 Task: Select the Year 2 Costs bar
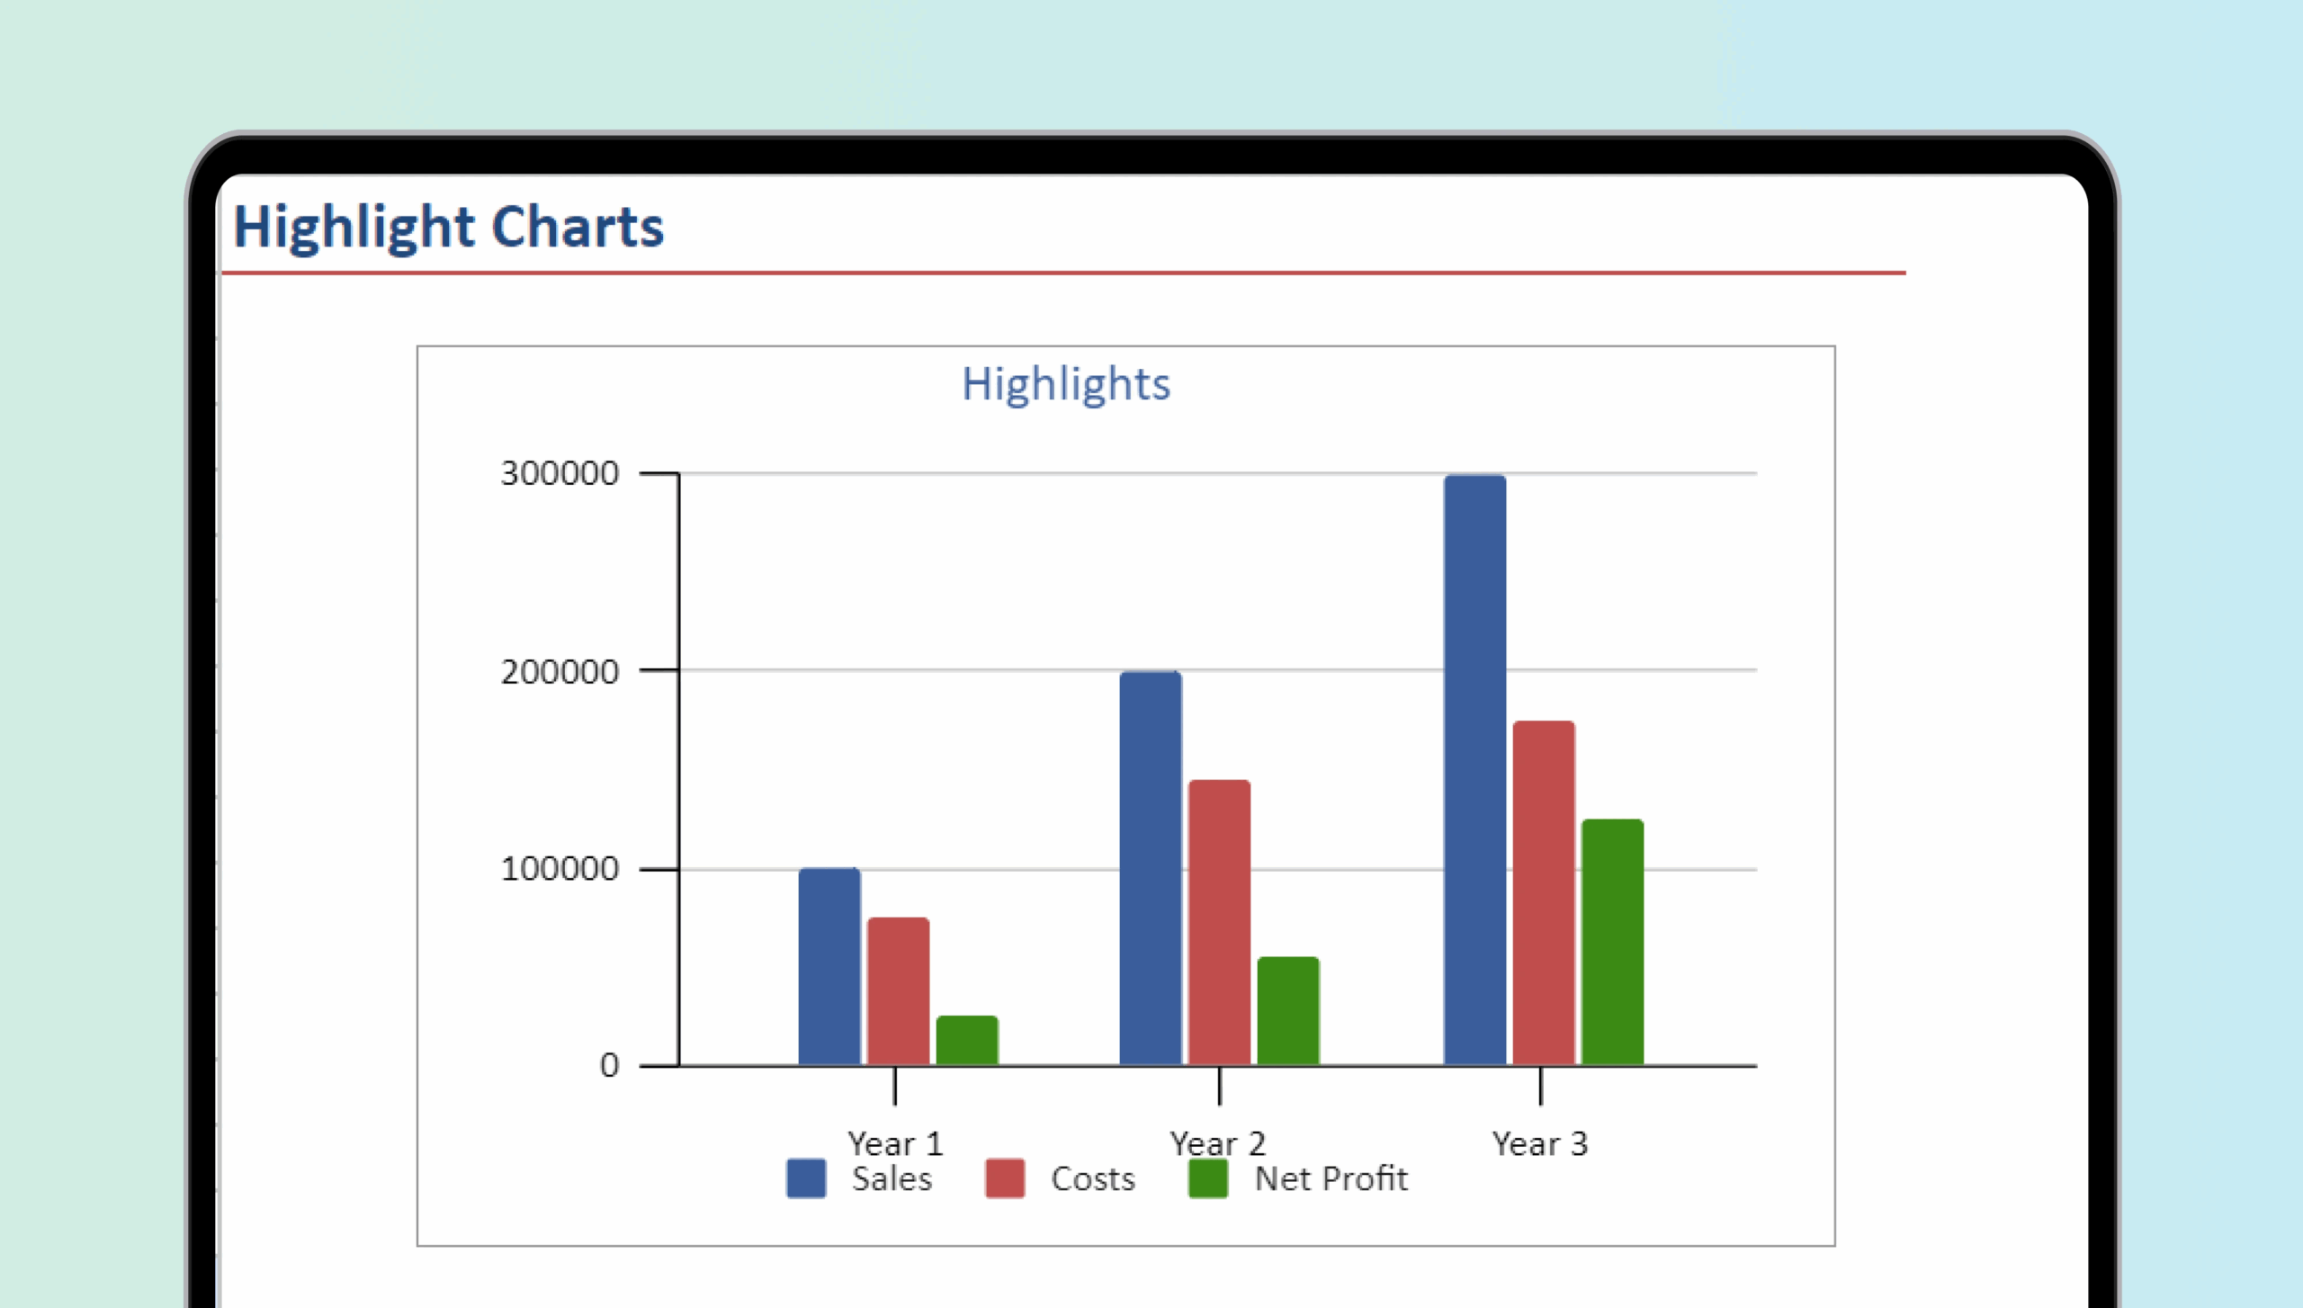coord(1219,922)
